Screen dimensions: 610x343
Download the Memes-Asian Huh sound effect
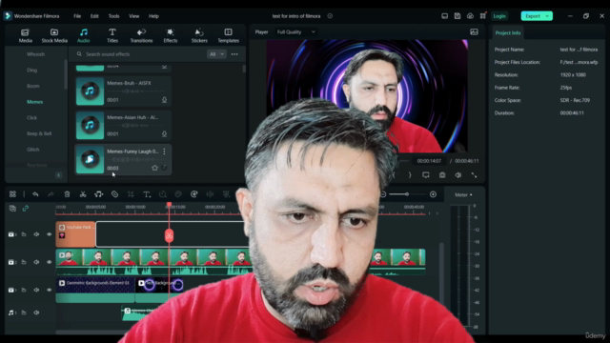[164, 133]
